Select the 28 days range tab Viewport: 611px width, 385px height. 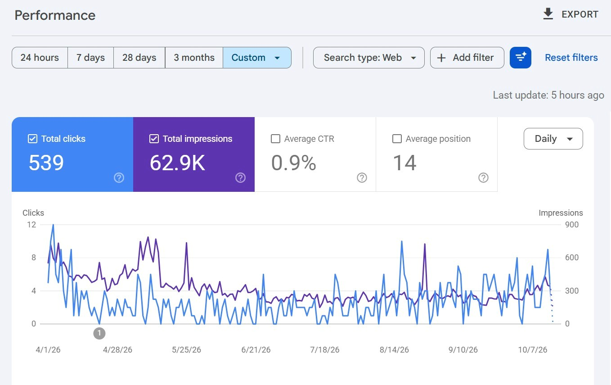tap(139, 58)
